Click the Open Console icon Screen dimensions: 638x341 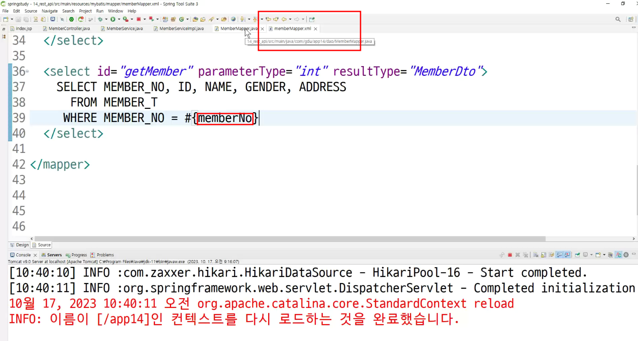(x=598, y=255)
